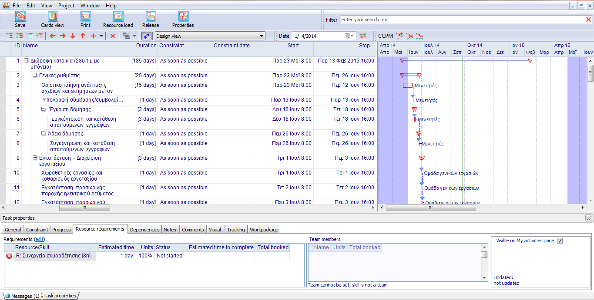
Task: Open the Messages (1) bottom tab
Action: tap(22, 296)
